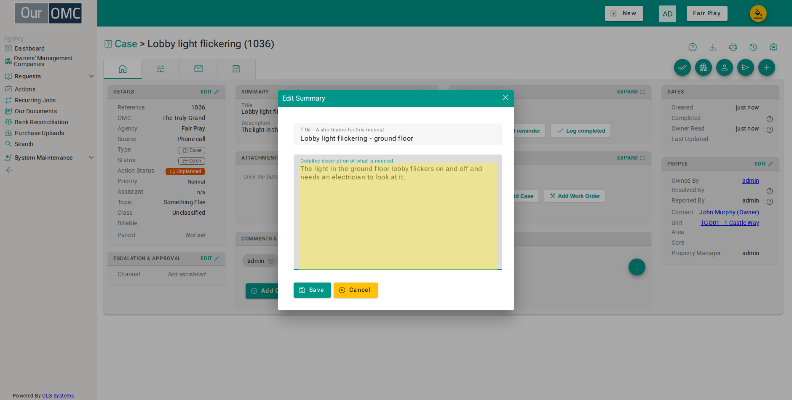
Task: Click the download icon in page toolbar
Action: coord(713,47)
